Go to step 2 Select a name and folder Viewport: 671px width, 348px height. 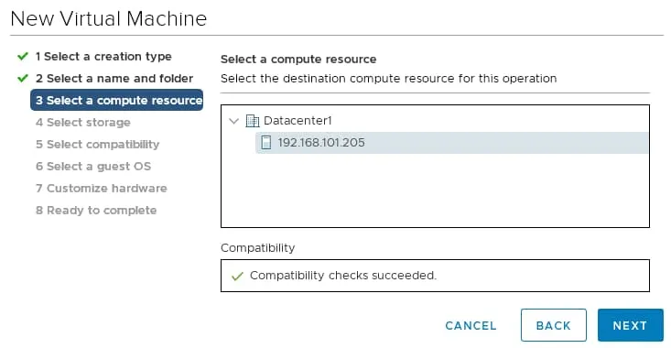pos(114,79)
